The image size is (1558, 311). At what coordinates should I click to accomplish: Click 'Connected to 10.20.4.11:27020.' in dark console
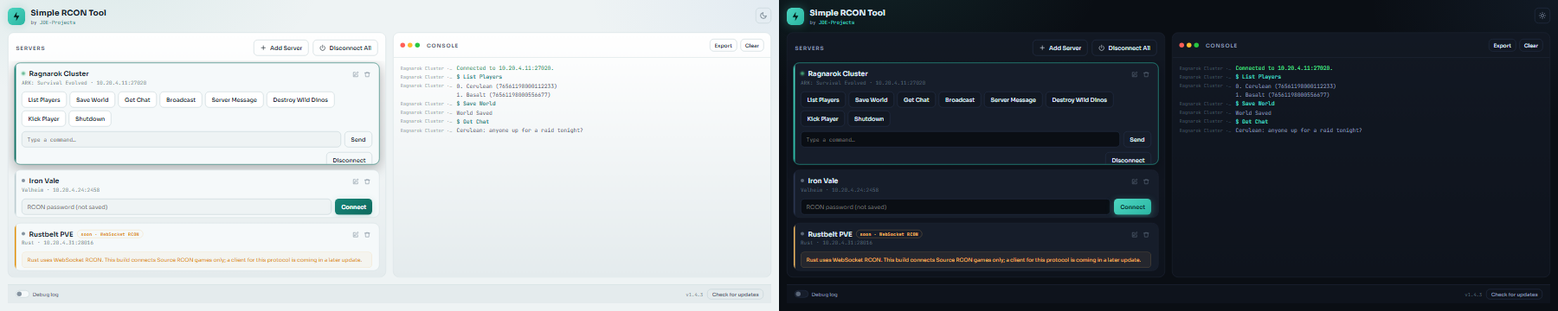click(1284, 67)
